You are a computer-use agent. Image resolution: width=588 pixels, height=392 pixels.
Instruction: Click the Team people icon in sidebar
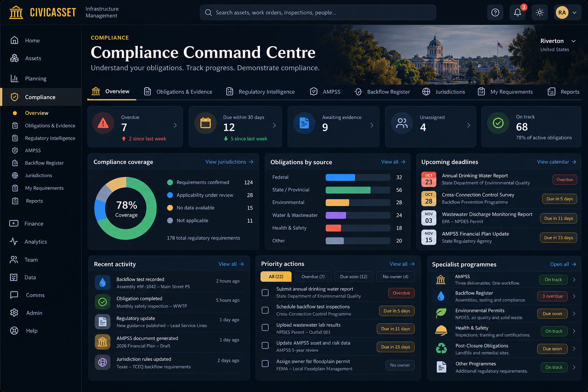(x=14, y=260)
